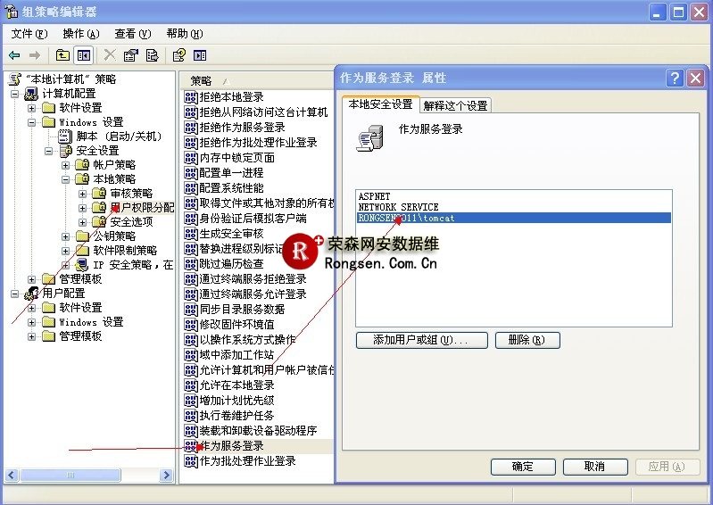Click the Up one level folder icon

tap(63, 55)
